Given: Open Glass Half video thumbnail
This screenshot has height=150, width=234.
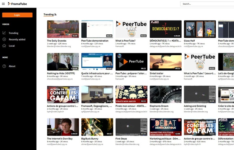Looking at the screenshot, I should 200,29.
